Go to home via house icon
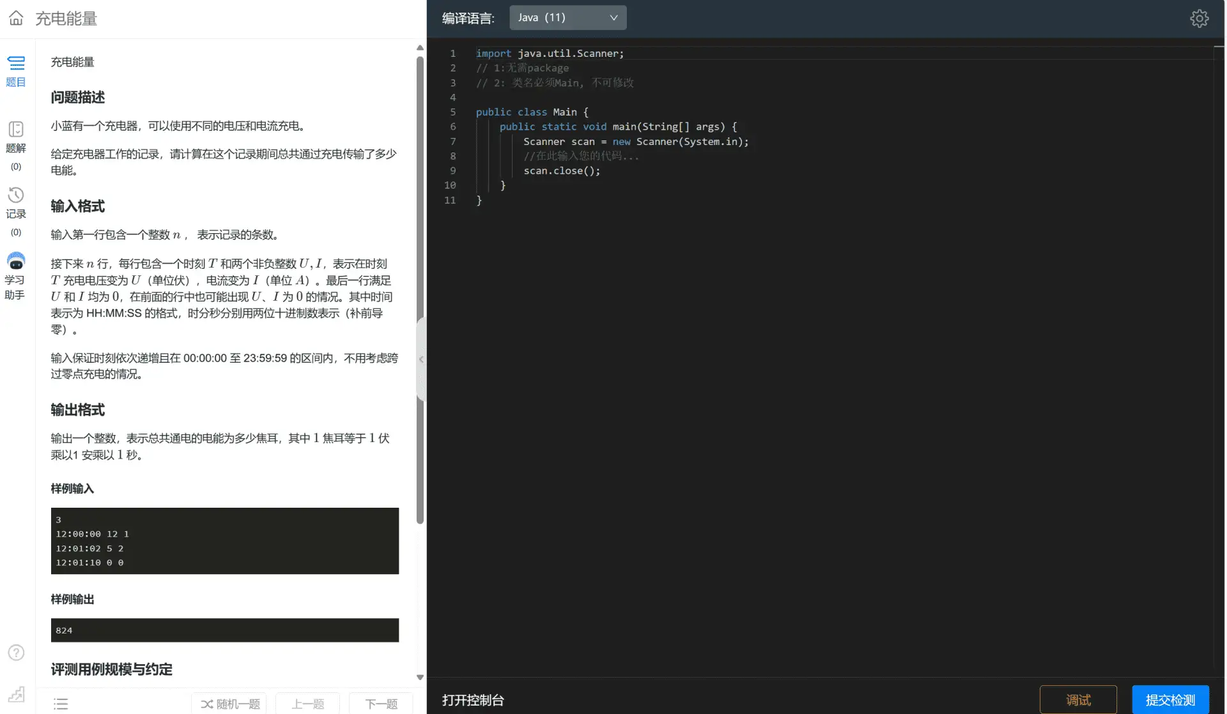The width and height of the screenshot is (1227, 714). tap(16, 18)
